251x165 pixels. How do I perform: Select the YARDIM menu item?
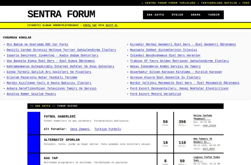[x=214, y=15]
